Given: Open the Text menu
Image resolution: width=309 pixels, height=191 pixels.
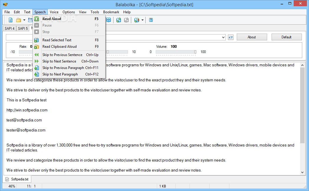Looking at the screenshot, I should click(27, 12).
